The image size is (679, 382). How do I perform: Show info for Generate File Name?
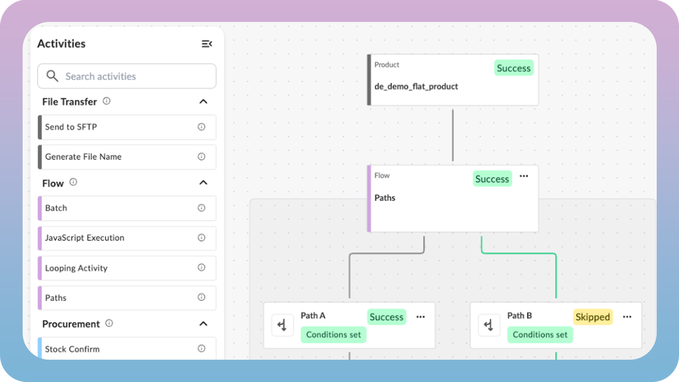point(201,157)
